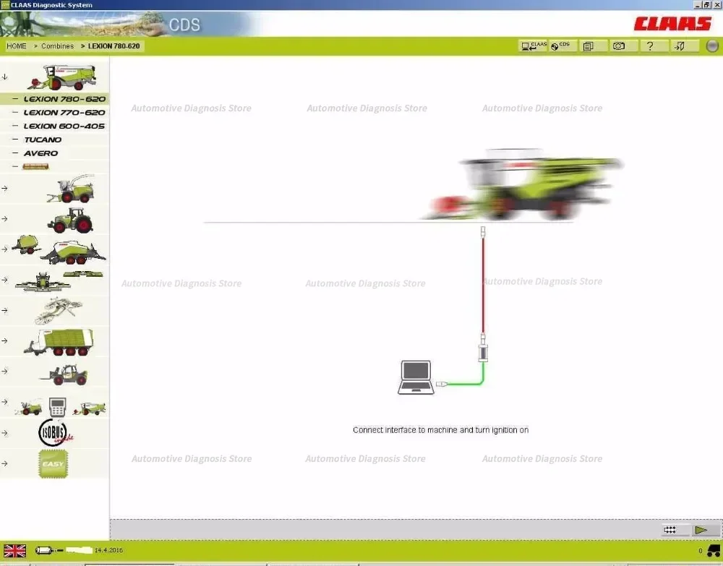Select TUCANO in the list
723x566 pixels.
(x=54, y=140)
